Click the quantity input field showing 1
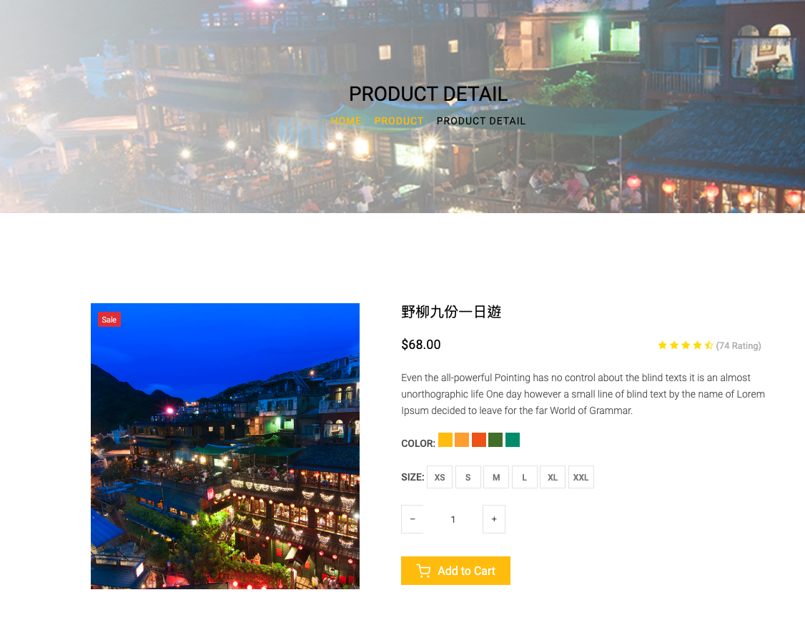Screen dimensions: 805x625 click(453, 519)
